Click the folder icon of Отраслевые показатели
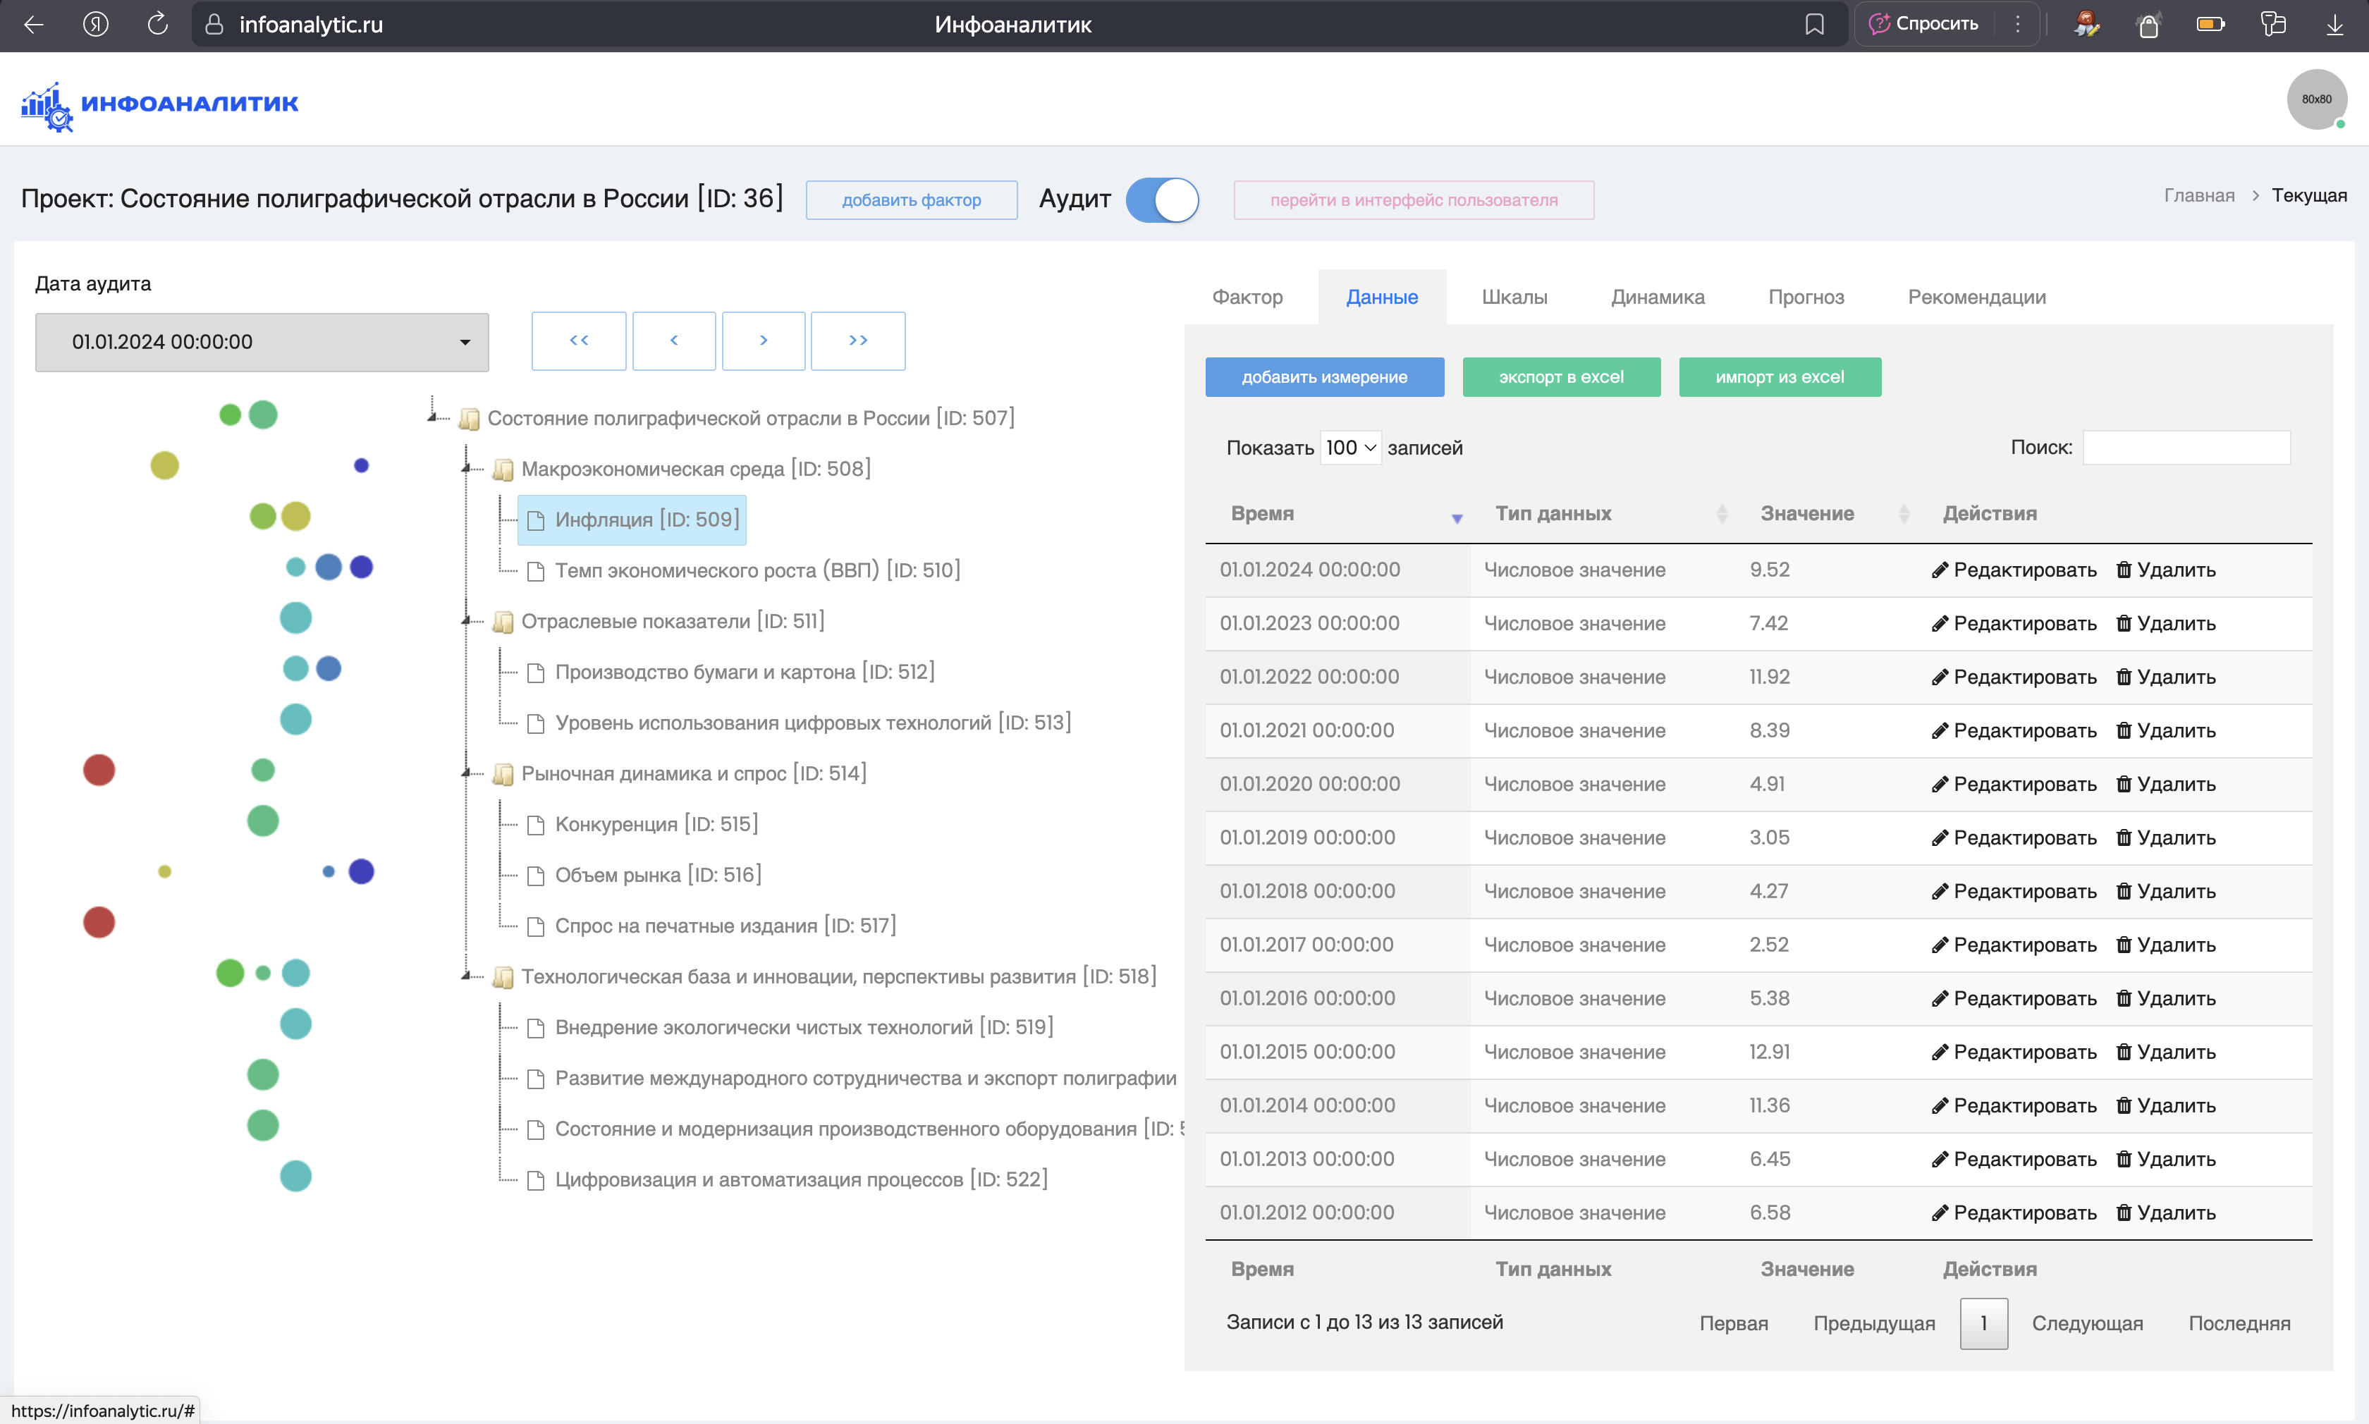The width and height of the screenshot is (2369, 1424). [x=503, y=622]
